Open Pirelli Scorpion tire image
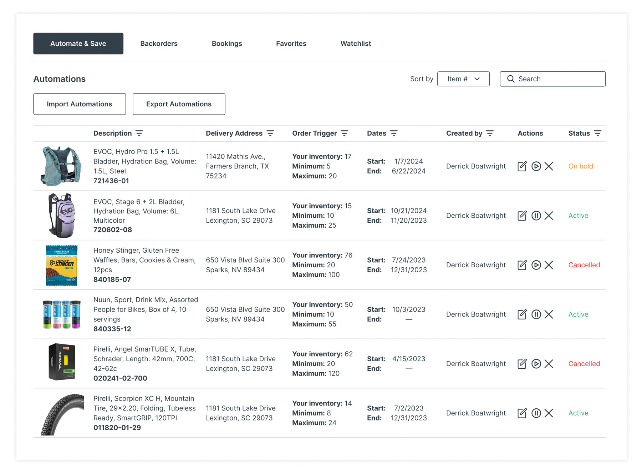642x474 pixels. tap(62, 414)
